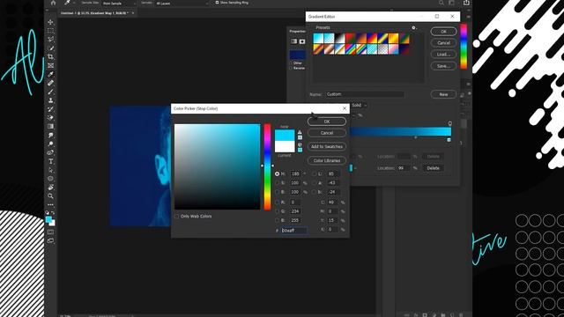The image size is (564, 317).
Task: Select the L lightness radio button
Action: click(x=314, y=173)
